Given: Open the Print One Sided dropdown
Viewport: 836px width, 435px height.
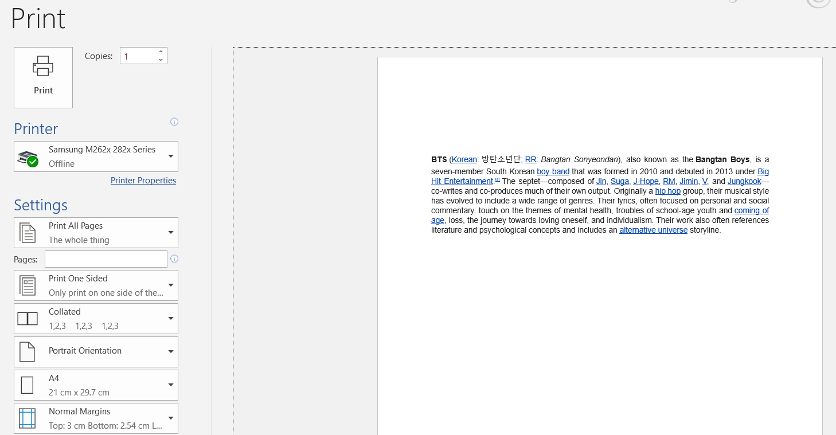Looking at the screenshot, I should [96, 285].
